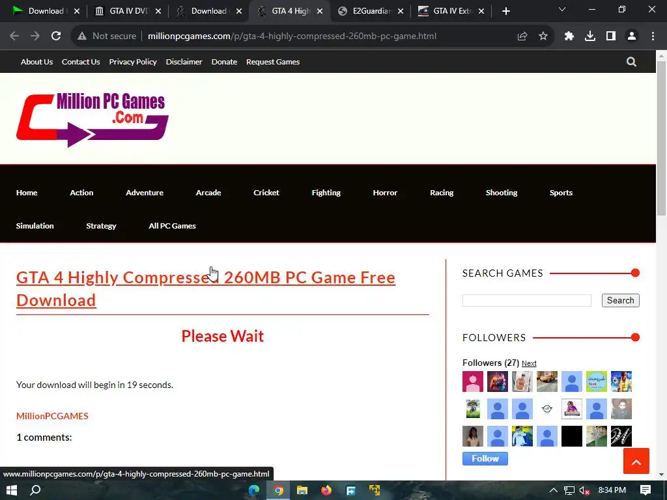Open the Privacy Policy link
This screenshot has height=500, width=667.
133,62
